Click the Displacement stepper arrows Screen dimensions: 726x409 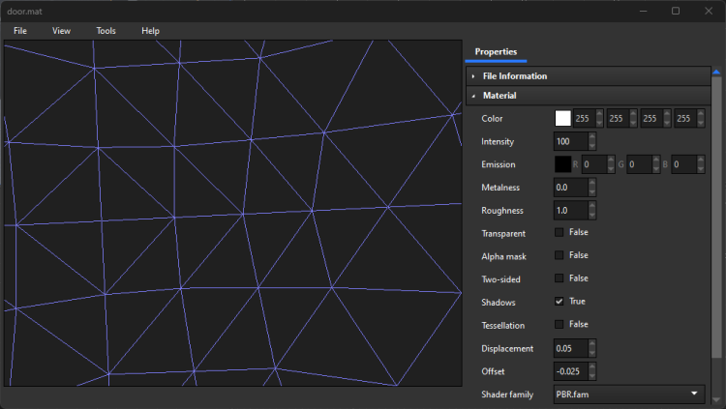[592, 348]
